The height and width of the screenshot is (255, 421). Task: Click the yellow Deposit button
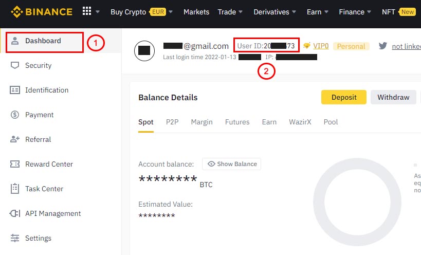click(343, 97)
